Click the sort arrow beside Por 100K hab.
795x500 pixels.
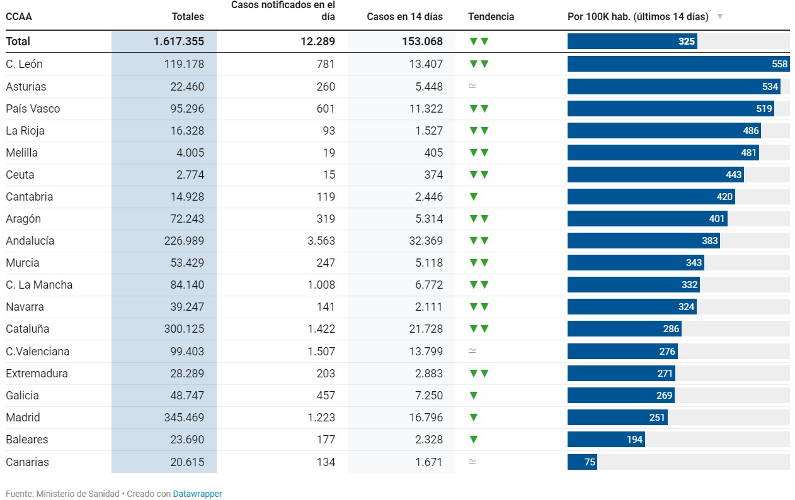coord(720,17)
